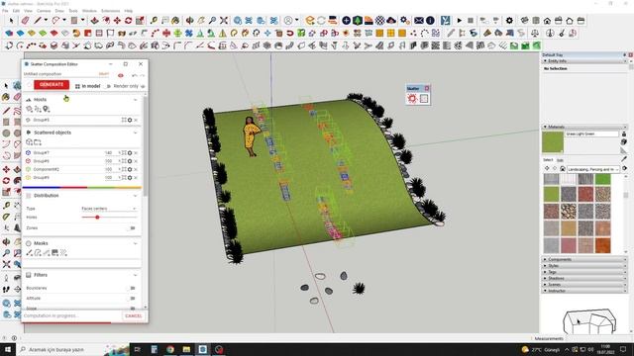
Task: Pick the orange-red material swatch in the last row
Action: click(x=602, y=245)
